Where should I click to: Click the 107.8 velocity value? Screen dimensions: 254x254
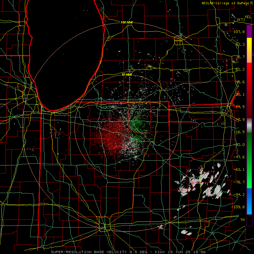pyautogui.click(x=239, y=32)
